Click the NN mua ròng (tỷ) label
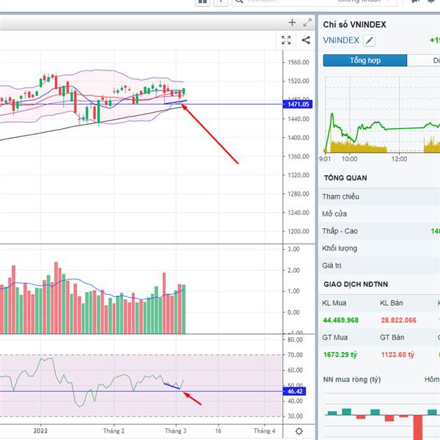This screenshot has width=440, height=440. [x=351, y=380]
